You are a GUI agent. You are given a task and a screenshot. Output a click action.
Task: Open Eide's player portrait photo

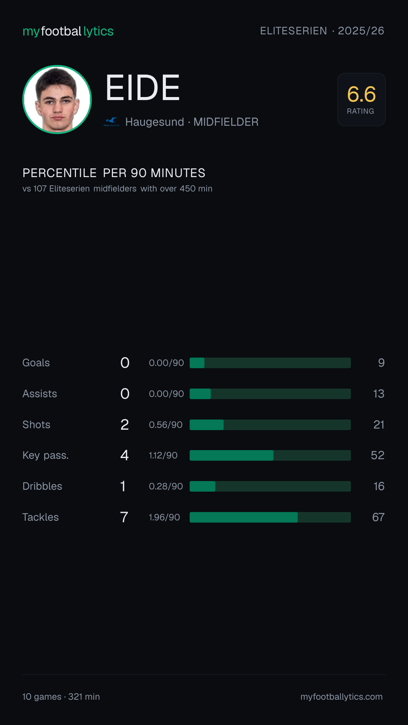[x=57, y=99]
